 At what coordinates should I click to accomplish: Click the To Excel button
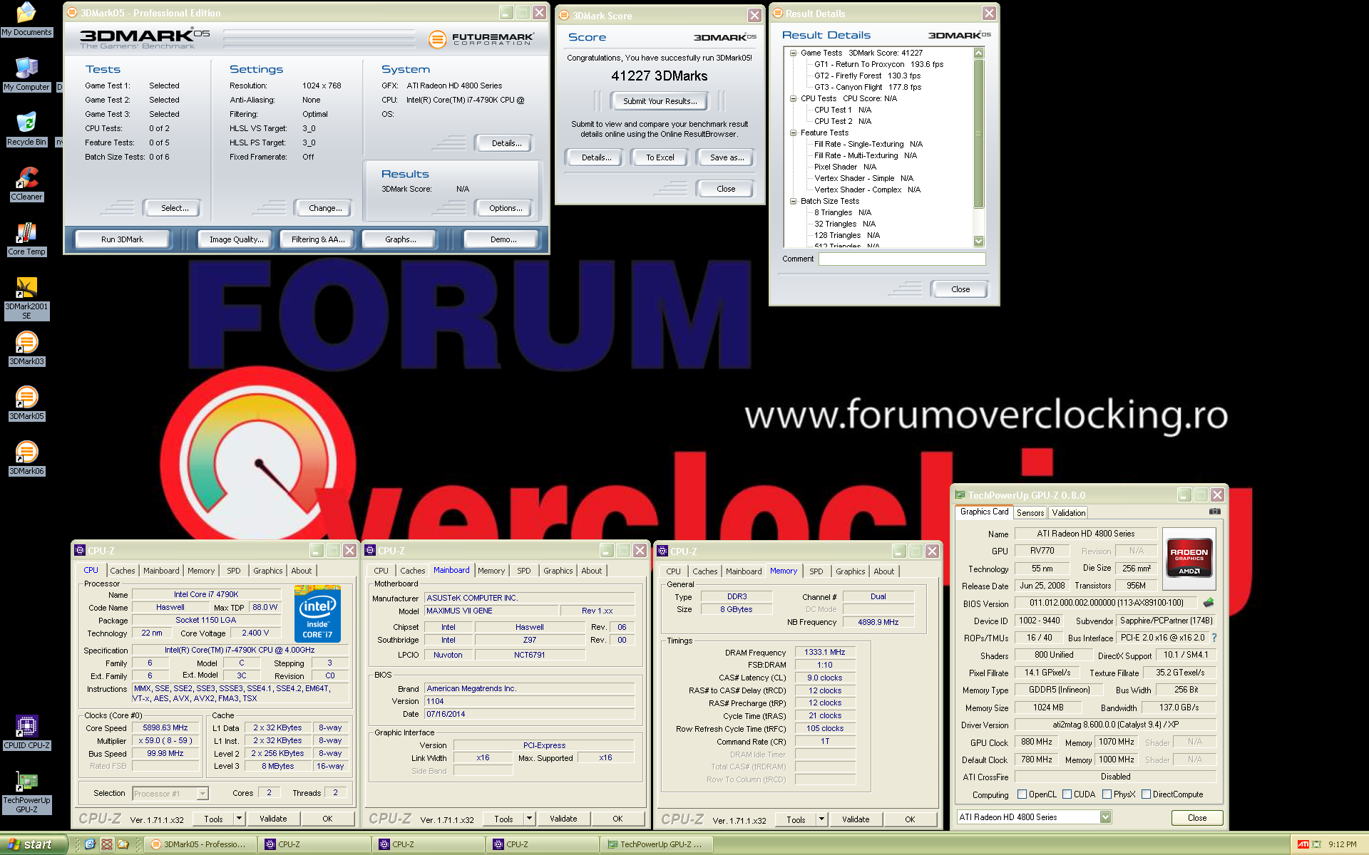[660, 157]
